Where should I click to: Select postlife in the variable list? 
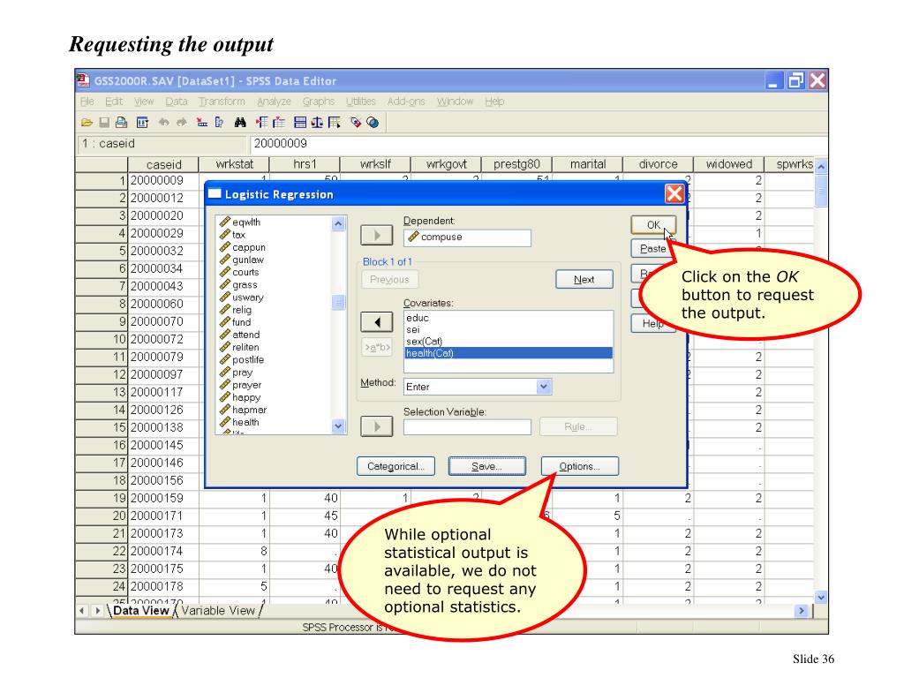click(248, 360)
